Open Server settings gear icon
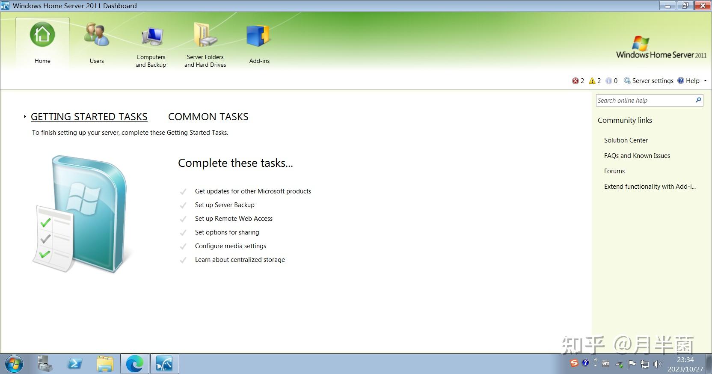 click(627, 81)
